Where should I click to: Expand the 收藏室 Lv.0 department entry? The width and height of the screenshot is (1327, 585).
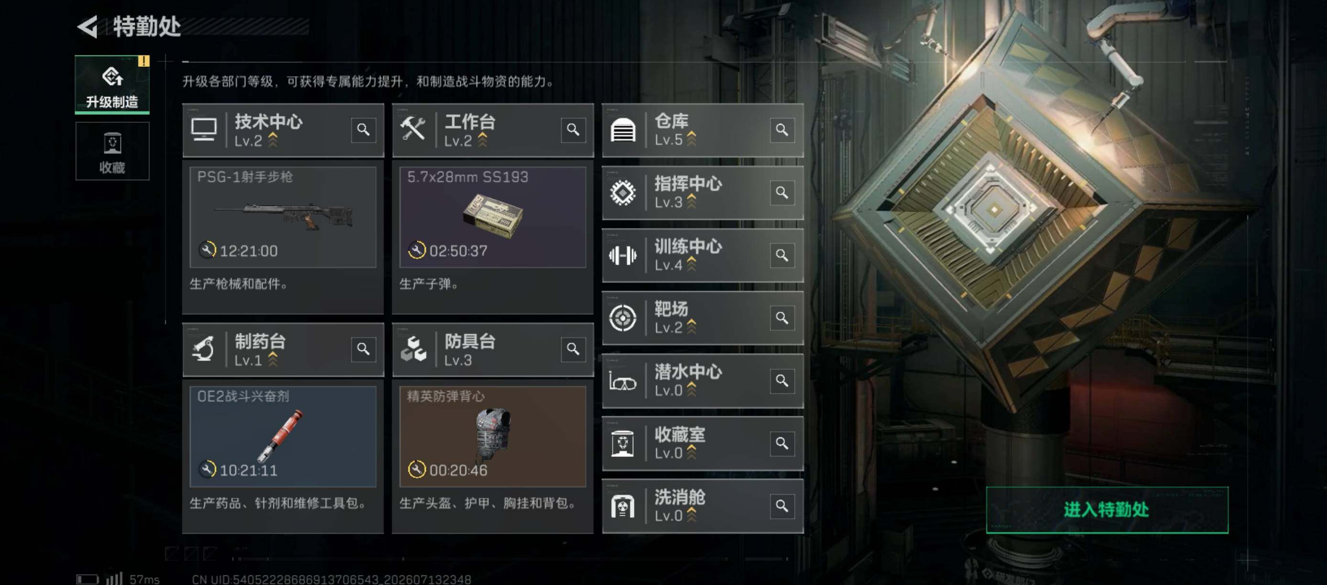point(703,444)
